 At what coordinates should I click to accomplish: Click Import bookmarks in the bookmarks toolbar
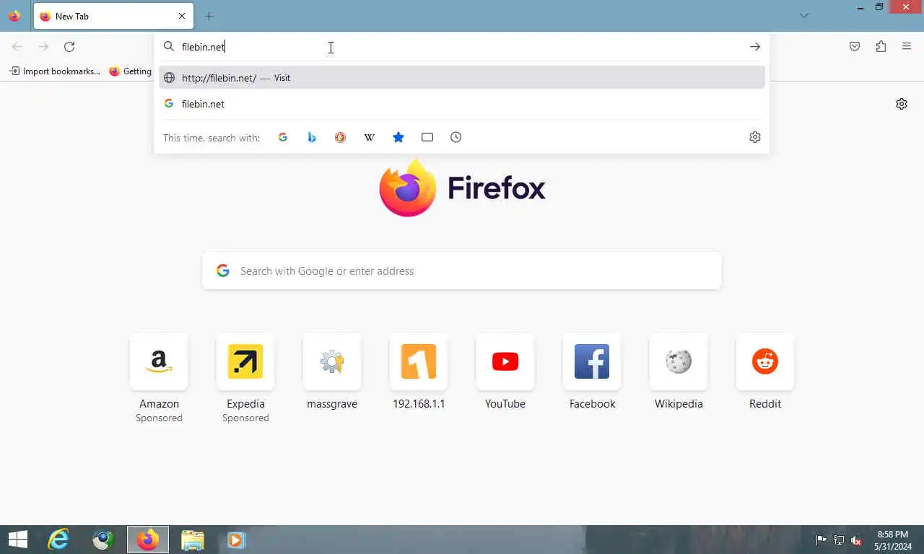coord(55,71)
